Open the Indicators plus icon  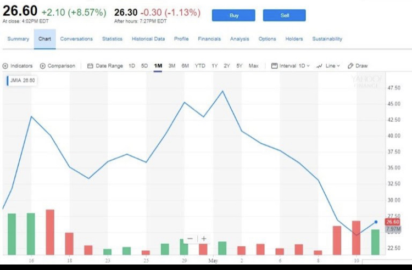point(5,66)
